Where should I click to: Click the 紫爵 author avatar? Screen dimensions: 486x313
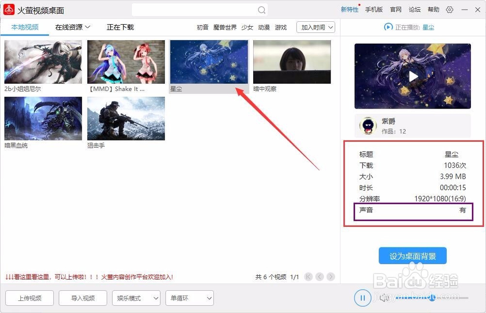click(368, 126)
